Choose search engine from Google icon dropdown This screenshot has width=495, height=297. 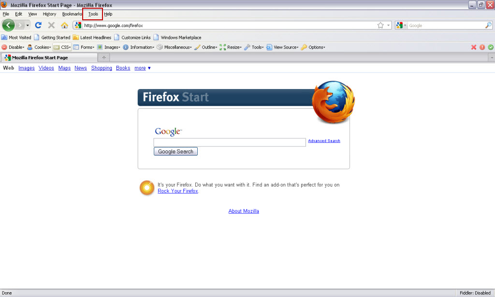401,25
